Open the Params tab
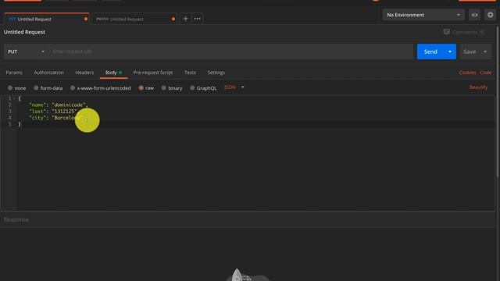 coord(14,73)
